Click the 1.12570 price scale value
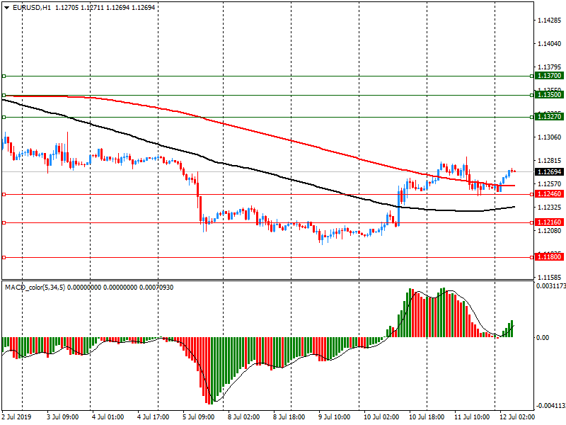 [550, 184]
